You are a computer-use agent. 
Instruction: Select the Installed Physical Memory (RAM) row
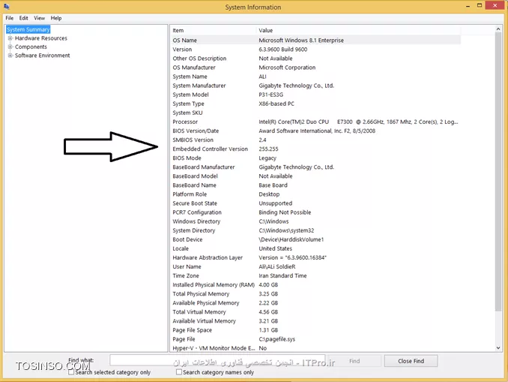point(315,285)
